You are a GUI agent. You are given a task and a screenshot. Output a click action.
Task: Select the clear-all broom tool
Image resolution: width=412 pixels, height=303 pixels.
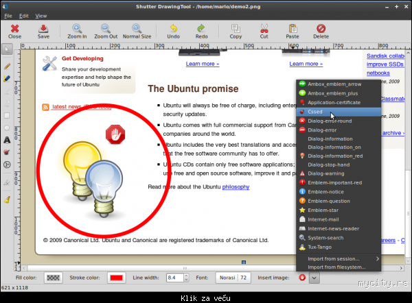(7, 200)
